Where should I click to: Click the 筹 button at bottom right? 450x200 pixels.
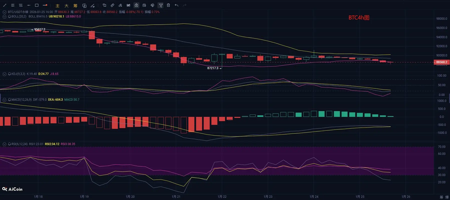click(441, 197)
